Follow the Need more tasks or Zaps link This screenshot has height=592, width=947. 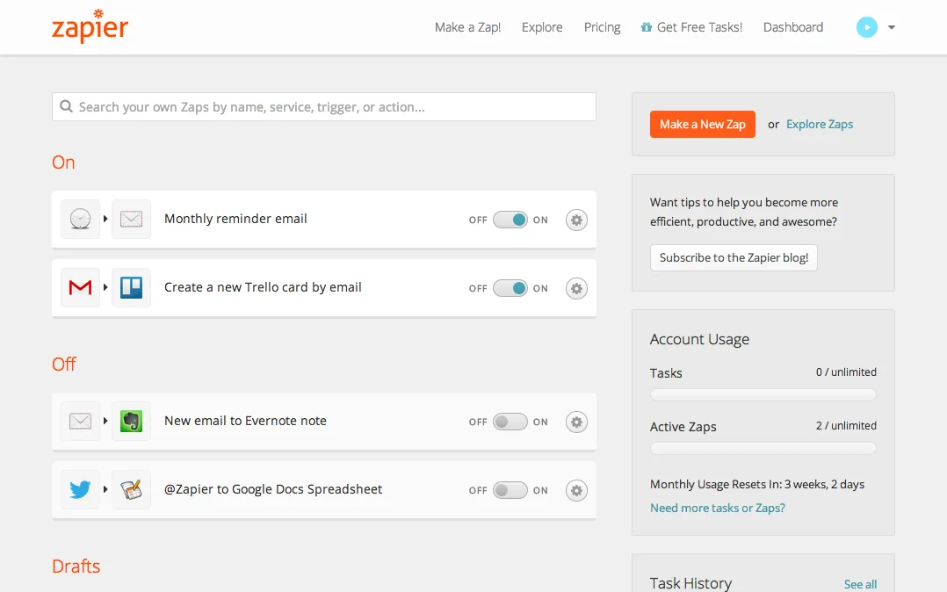tap(717, 508)
